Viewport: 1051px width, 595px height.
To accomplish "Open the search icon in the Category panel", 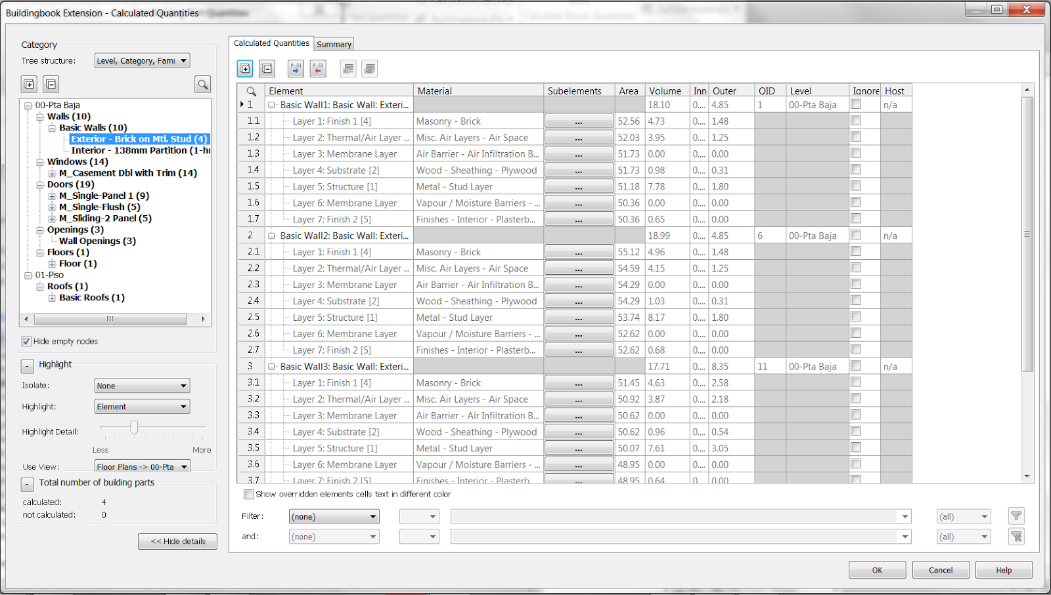I will pos(202,84).
